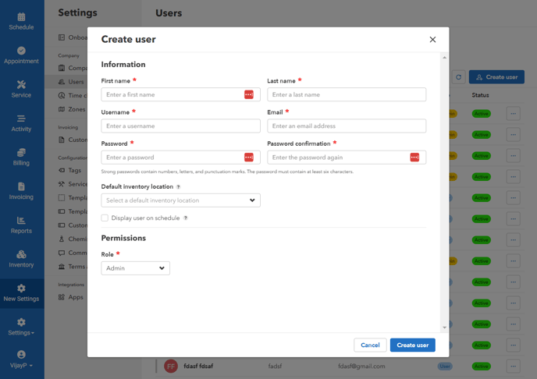Open Inventory from the sidebar
This screenshot has height=379, width=537.
(21, 259)
